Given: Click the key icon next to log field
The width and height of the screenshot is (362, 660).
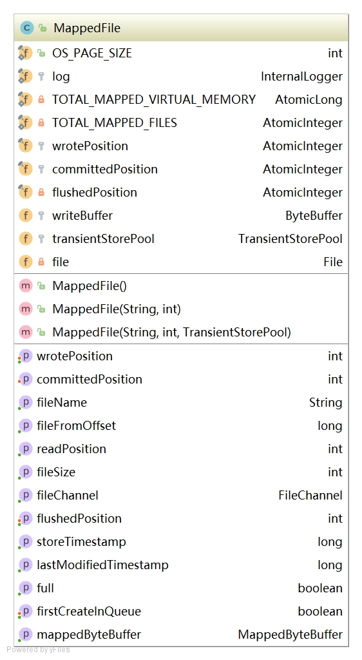Looking at the screenshot, I should [x=41, y=77].
